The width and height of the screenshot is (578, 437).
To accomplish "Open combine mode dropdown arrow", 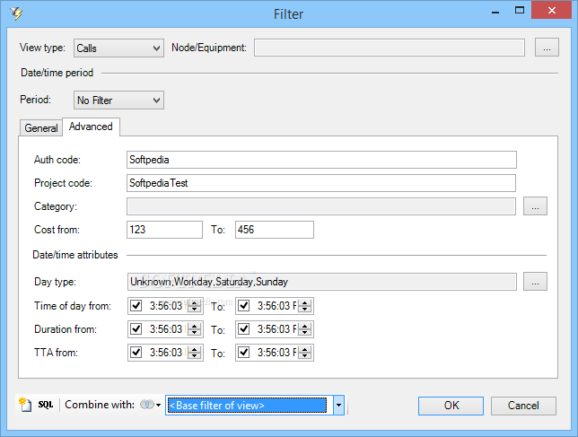I will pos(159,406).
